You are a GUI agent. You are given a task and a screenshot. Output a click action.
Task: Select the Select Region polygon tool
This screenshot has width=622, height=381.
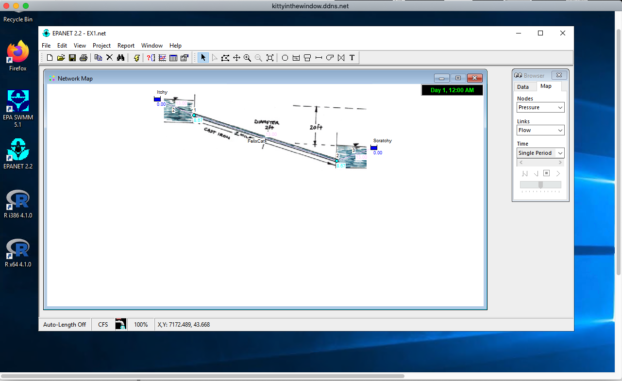coord(225,58)
